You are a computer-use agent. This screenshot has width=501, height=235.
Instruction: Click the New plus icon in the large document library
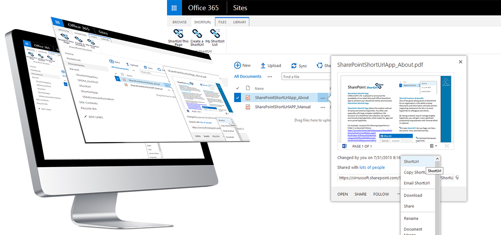[237, 65]
